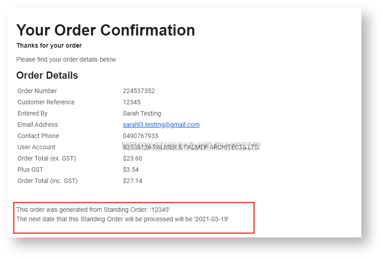Click the next processing date '2021-03-19' line
The width and height of the screenshot is (383, 259).
(122, 219)
